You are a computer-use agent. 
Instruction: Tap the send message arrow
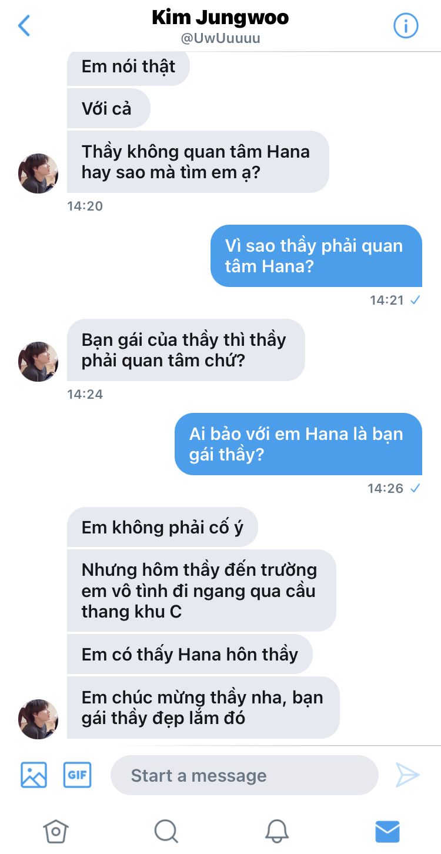[407, 775]
